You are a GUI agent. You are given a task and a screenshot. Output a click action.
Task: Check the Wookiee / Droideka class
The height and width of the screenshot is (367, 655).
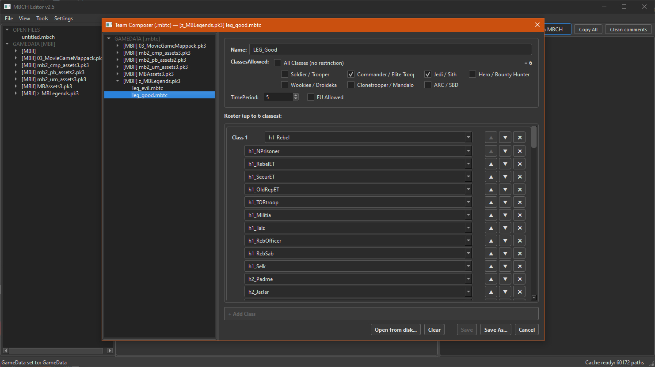tap(285, 85)
